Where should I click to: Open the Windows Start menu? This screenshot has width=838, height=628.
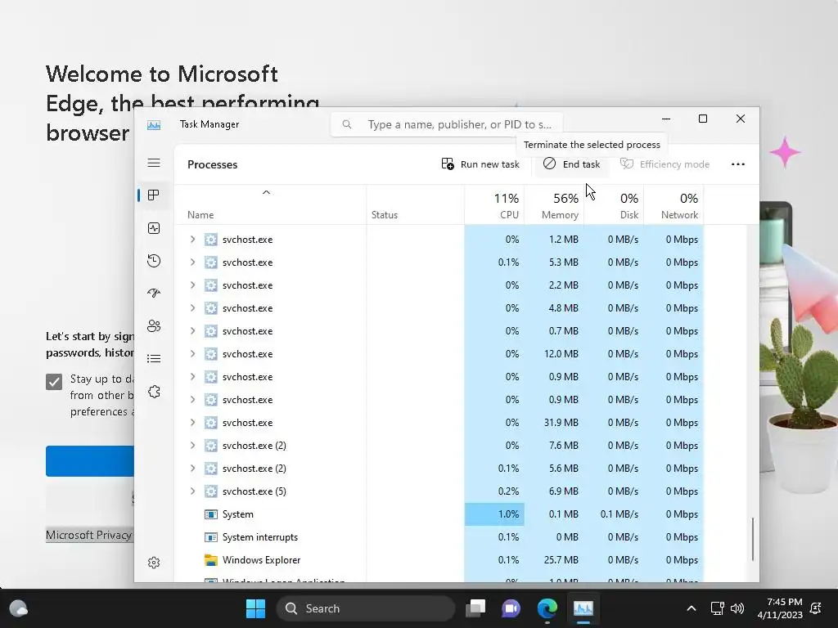coord(255,608)
